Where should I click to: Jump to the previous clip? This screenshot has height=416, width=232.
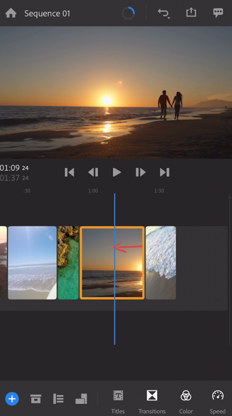click(x=70, y=173)
